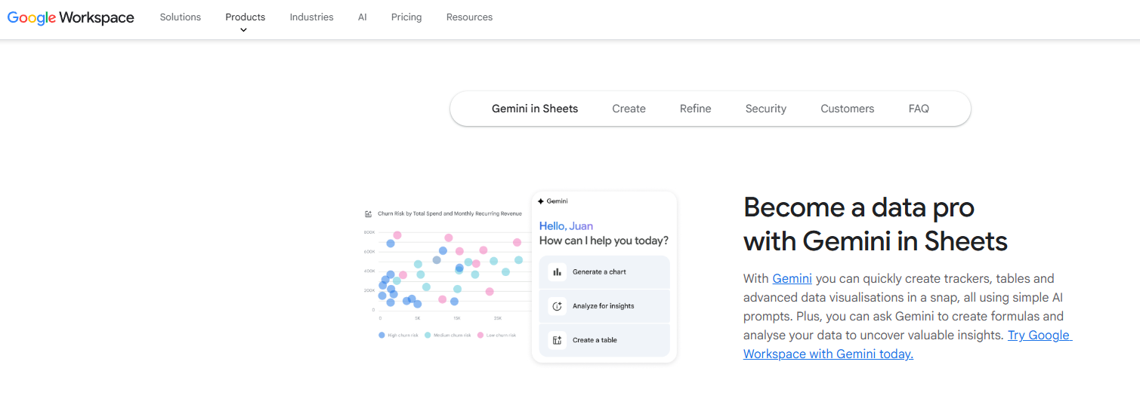Follow the Gemini hyperlink in paragraph
This screenshot has height=417, width=1140.
792,278
